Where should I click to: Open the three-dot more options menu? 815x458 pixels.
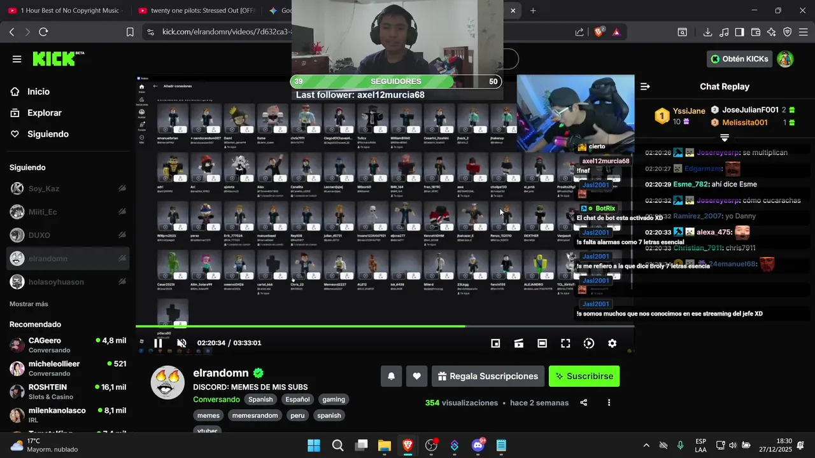tap(609, 403)
